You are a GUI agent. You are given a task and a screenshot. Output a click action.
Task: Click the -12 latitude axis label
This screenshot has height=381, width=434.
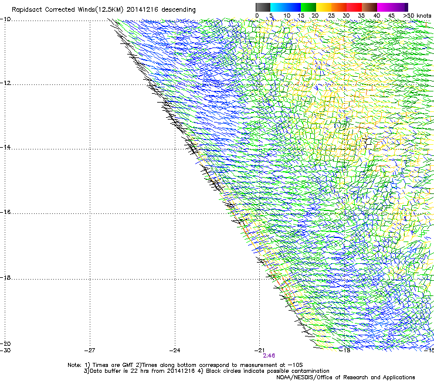click(x=5, y=83)
